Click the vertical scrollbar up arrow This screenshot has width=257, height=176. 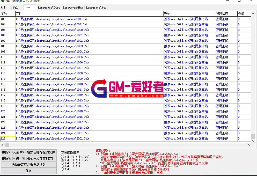pos(253,14)
